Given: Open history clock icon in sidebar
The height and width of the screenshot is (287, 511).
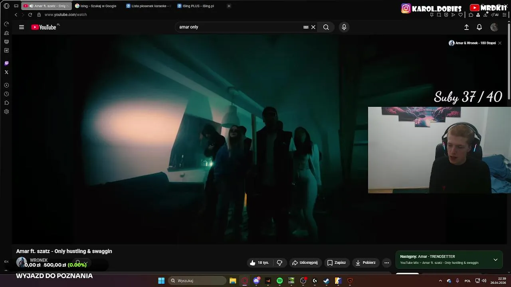Looking at the screenshot, I should 6,94.
